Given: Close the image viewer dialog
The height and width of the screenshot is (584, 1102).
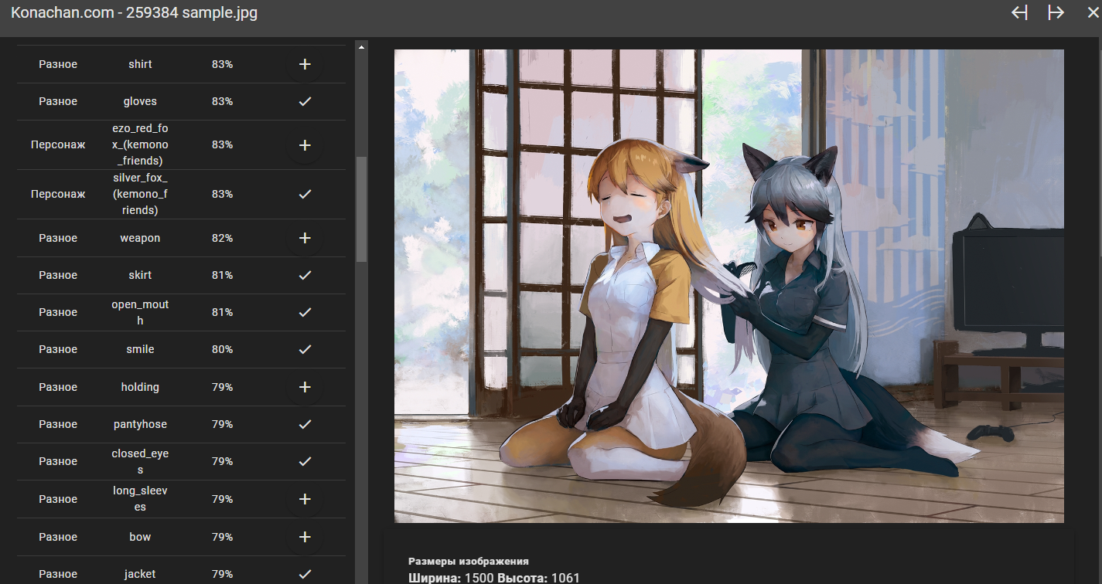Looking at the screenshot, I should point(1092,13).
